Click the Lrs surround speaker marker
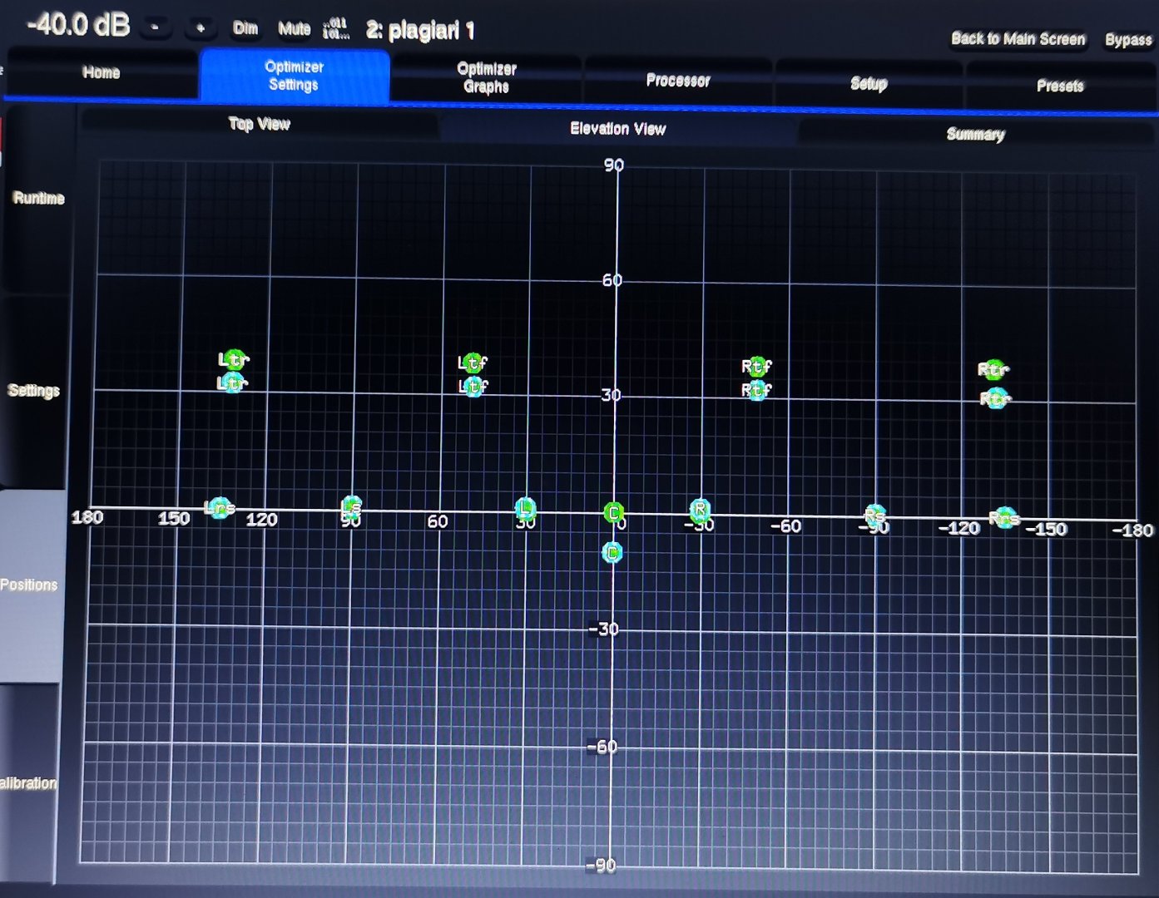 pos(220,508)
